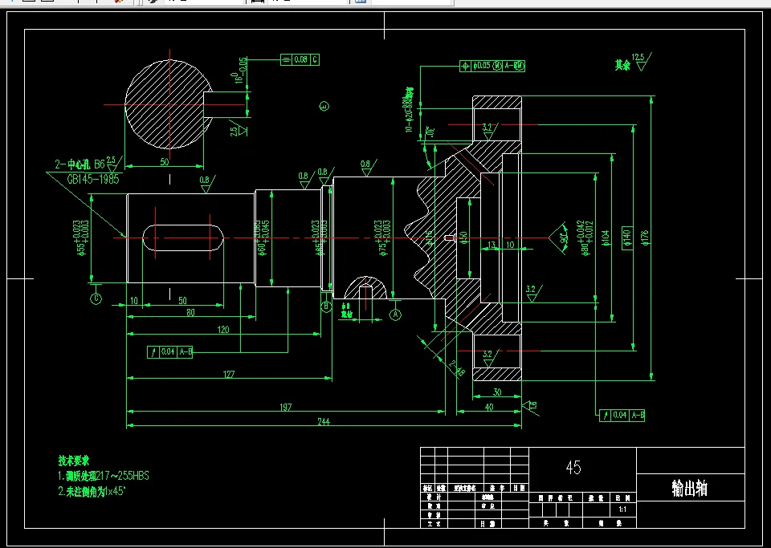Click the datum A circle symbol
This screenshot has width=771, height=548.
[x=395, y=315]
